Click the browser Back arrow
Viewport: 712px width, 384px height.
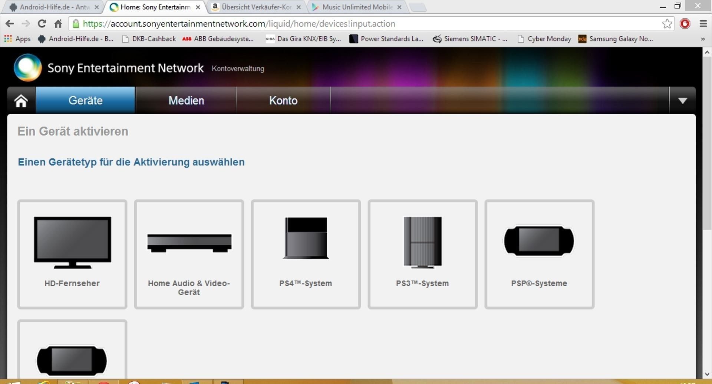pyautogui.click(x=10, y=24)
